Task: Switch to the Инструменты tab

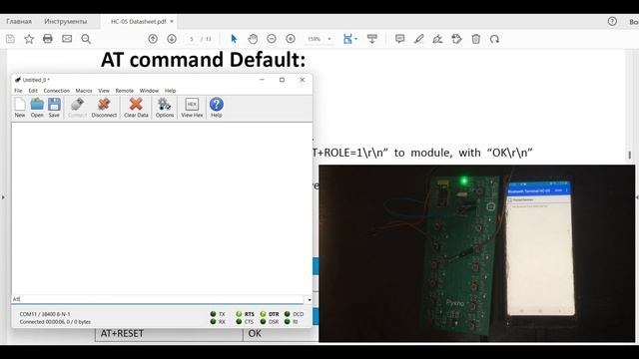Action: (66, 21)
